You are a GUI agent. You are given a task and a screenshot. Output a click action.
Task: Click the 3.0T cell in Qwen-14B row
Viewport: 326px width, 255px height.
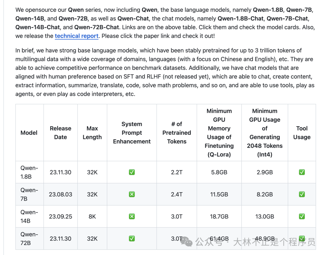177,217
